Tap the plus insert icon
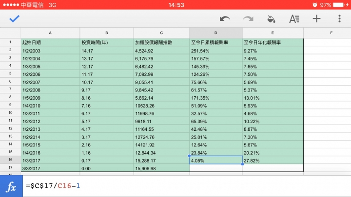 pos(316,19)
